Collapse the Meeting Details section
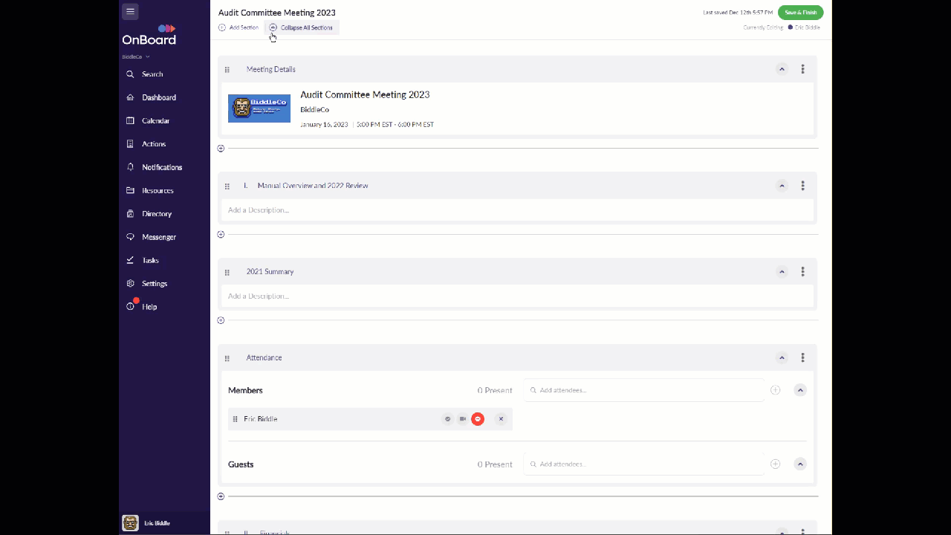This screenshot has width=951, height=535. (x=782, y=69)
